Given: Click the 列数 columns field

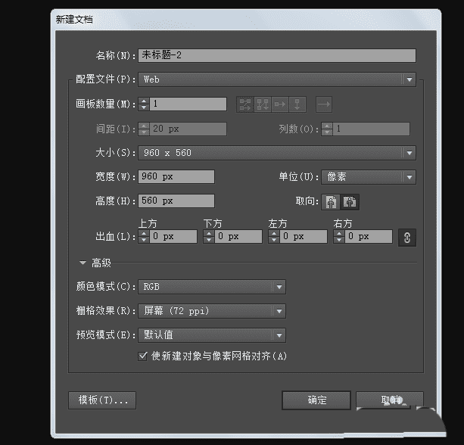Looking at the screenshot, I should 372,129.
